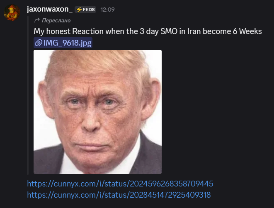Click the forwarded message caption text

pyautogui.click(x=148, y=31)
